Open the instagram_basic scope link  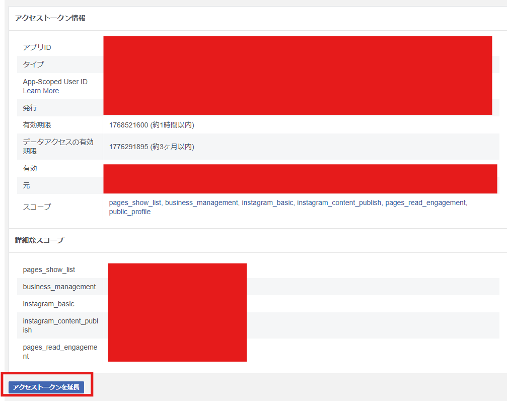click(267, 203)
